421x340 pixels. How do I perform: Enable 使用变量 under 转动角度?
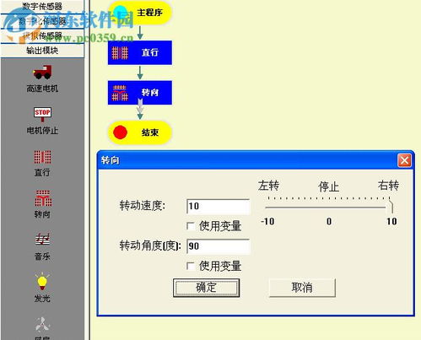click(191, 266)
